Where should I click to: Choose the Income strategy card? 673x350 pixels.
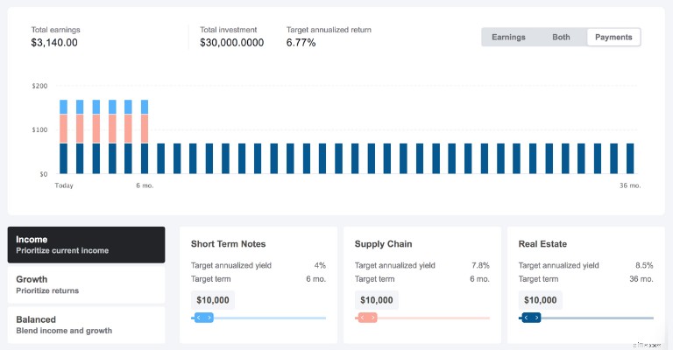point(86,245)
